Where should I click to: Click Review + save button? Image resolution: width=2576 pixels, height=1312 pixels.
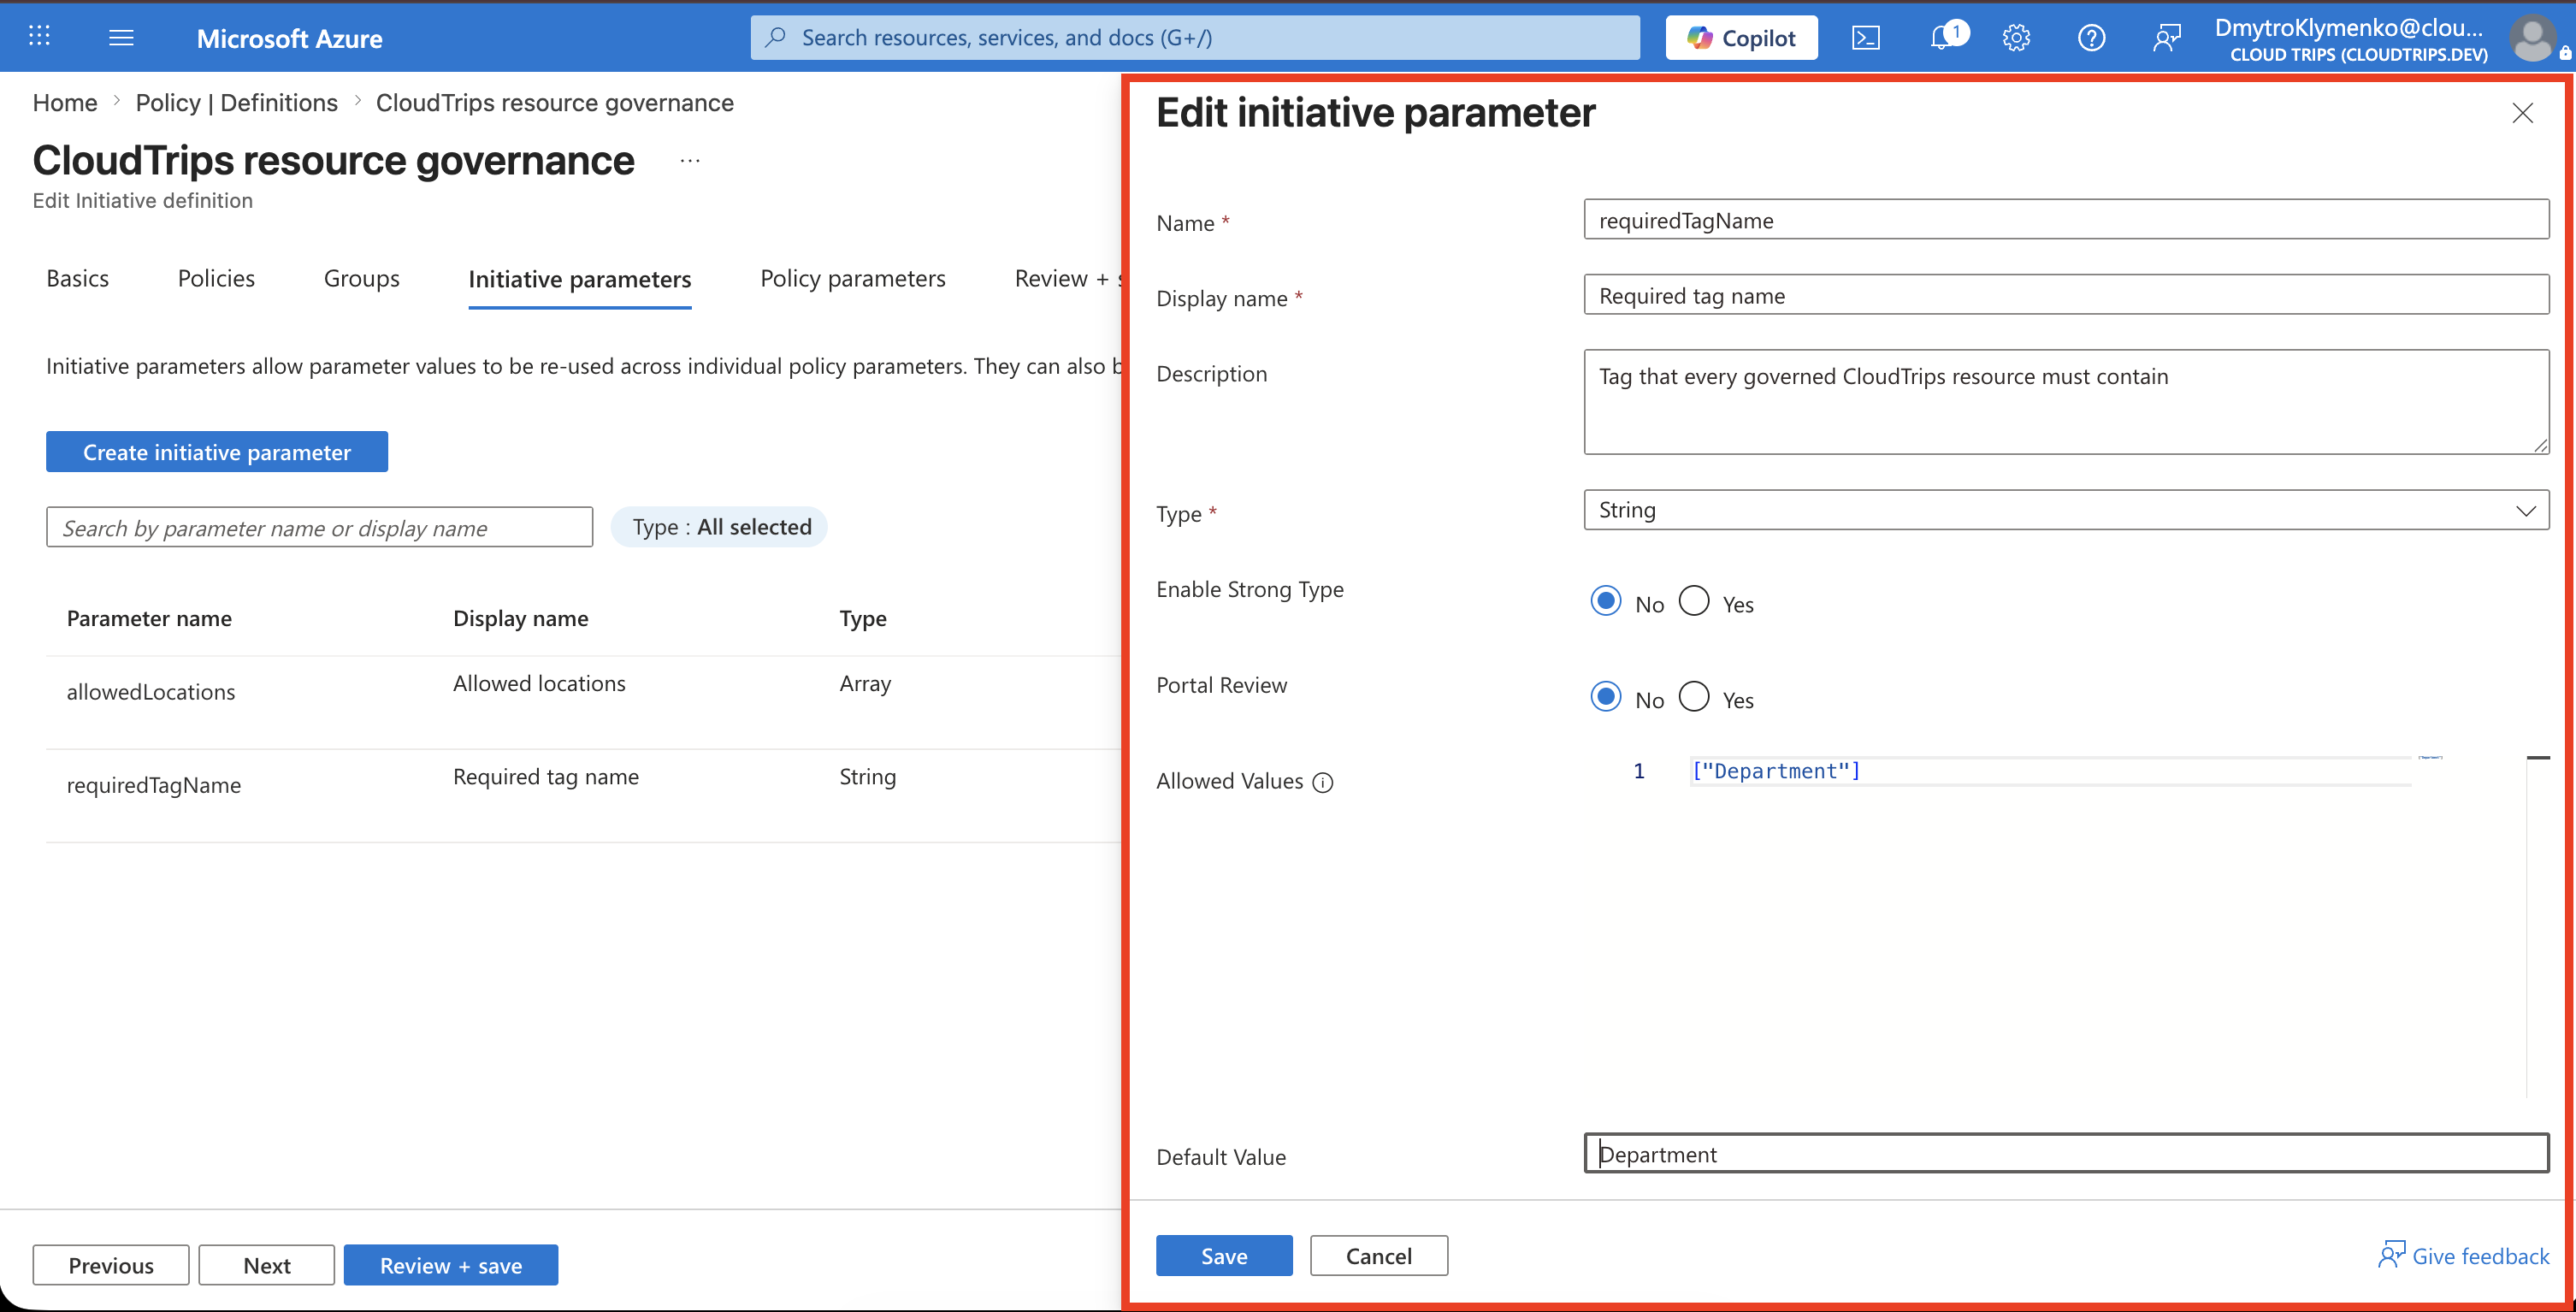pos(451,1265)
